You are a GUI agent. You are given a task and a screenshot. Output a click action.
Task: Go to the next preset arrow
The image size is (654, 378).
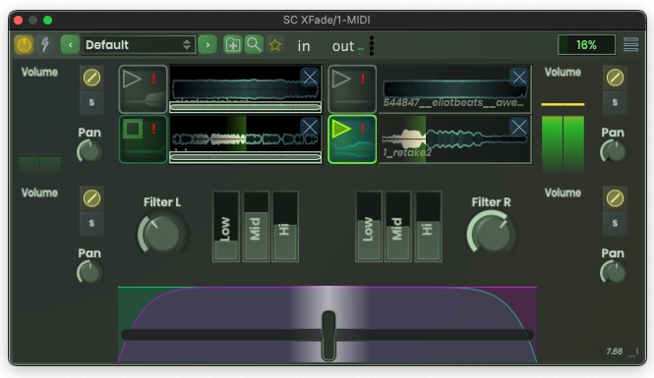click(x=208, y=44)
